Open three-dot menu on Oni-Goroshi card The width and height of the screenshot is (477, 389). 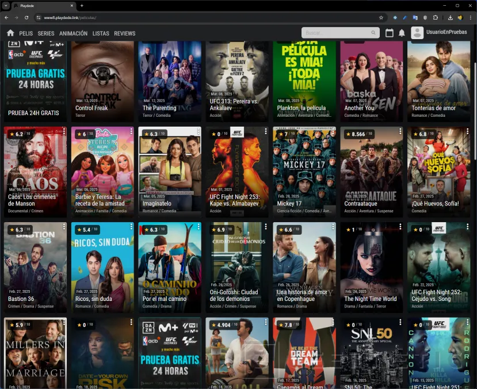click(266, 227)
